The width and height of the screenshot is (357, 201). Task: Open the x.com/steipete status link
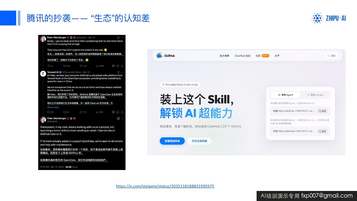[x=165, y=186]
